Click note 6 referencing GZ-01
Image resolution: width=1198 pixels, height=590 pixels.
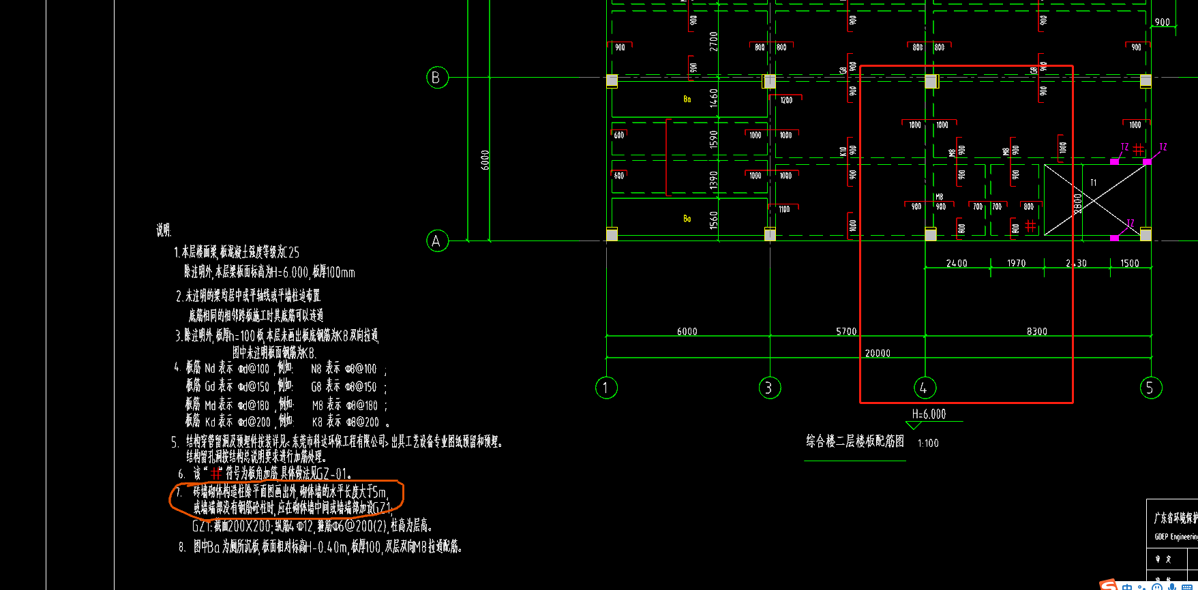click(x=265, y=473)
